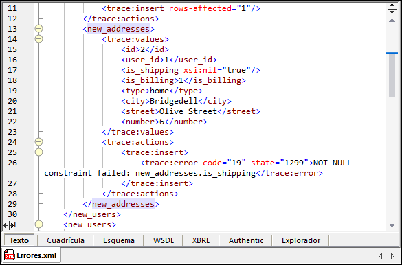Image resolution: width=402 pixels, height=265 pixels.
Task: Click the closing new_users tag on line 30
Action: (92, 214)
